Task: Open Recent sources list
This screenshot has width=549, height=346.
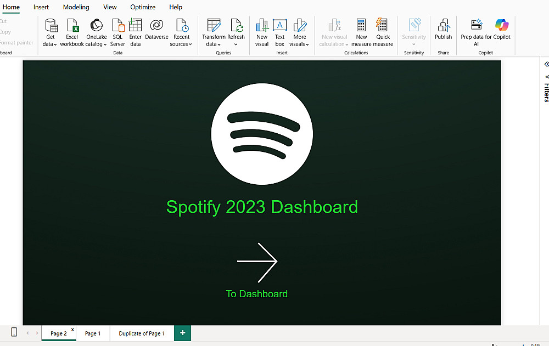Action: [181, 32]
